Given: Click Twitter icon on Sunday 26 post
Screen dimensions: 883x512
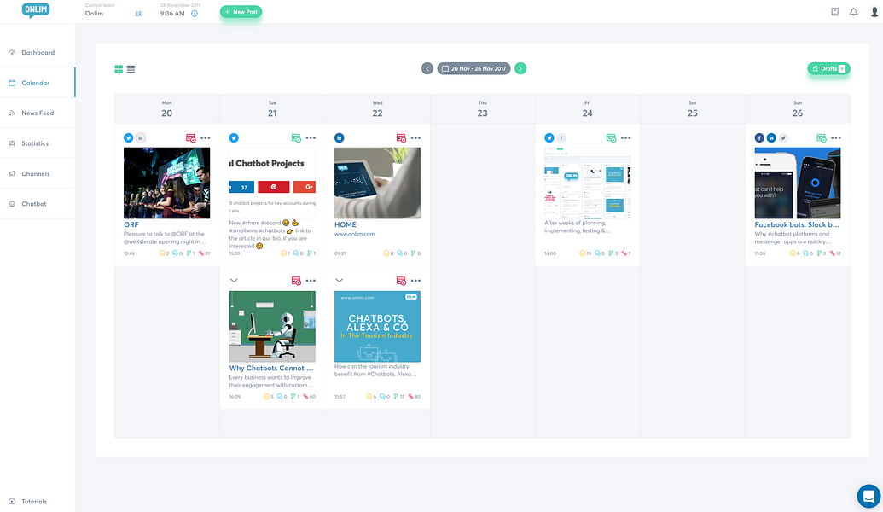Looking at the screenshot, I should click(783, 138).
